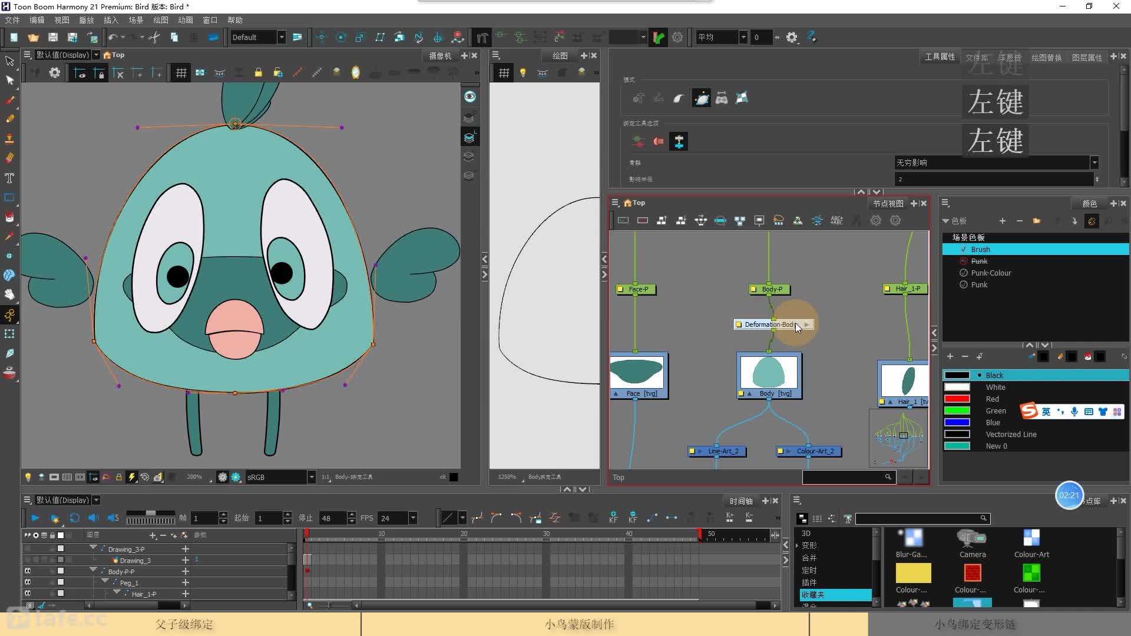Toggle Colour-Art_2 node yellow box
This screenshot has height=636, width=1131.
pos(780,452)
